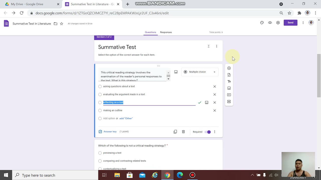321x180 pixels.
Task: Open form settings gear
Action: click(278, 22)
